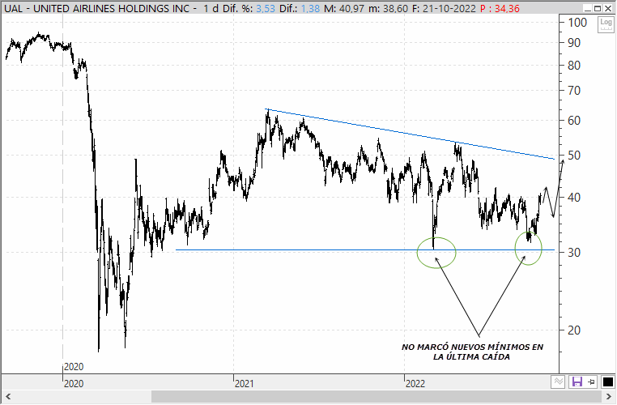The image size is (617, 405).
Task: Toggle the Log scale button
Action: [606, 24]
